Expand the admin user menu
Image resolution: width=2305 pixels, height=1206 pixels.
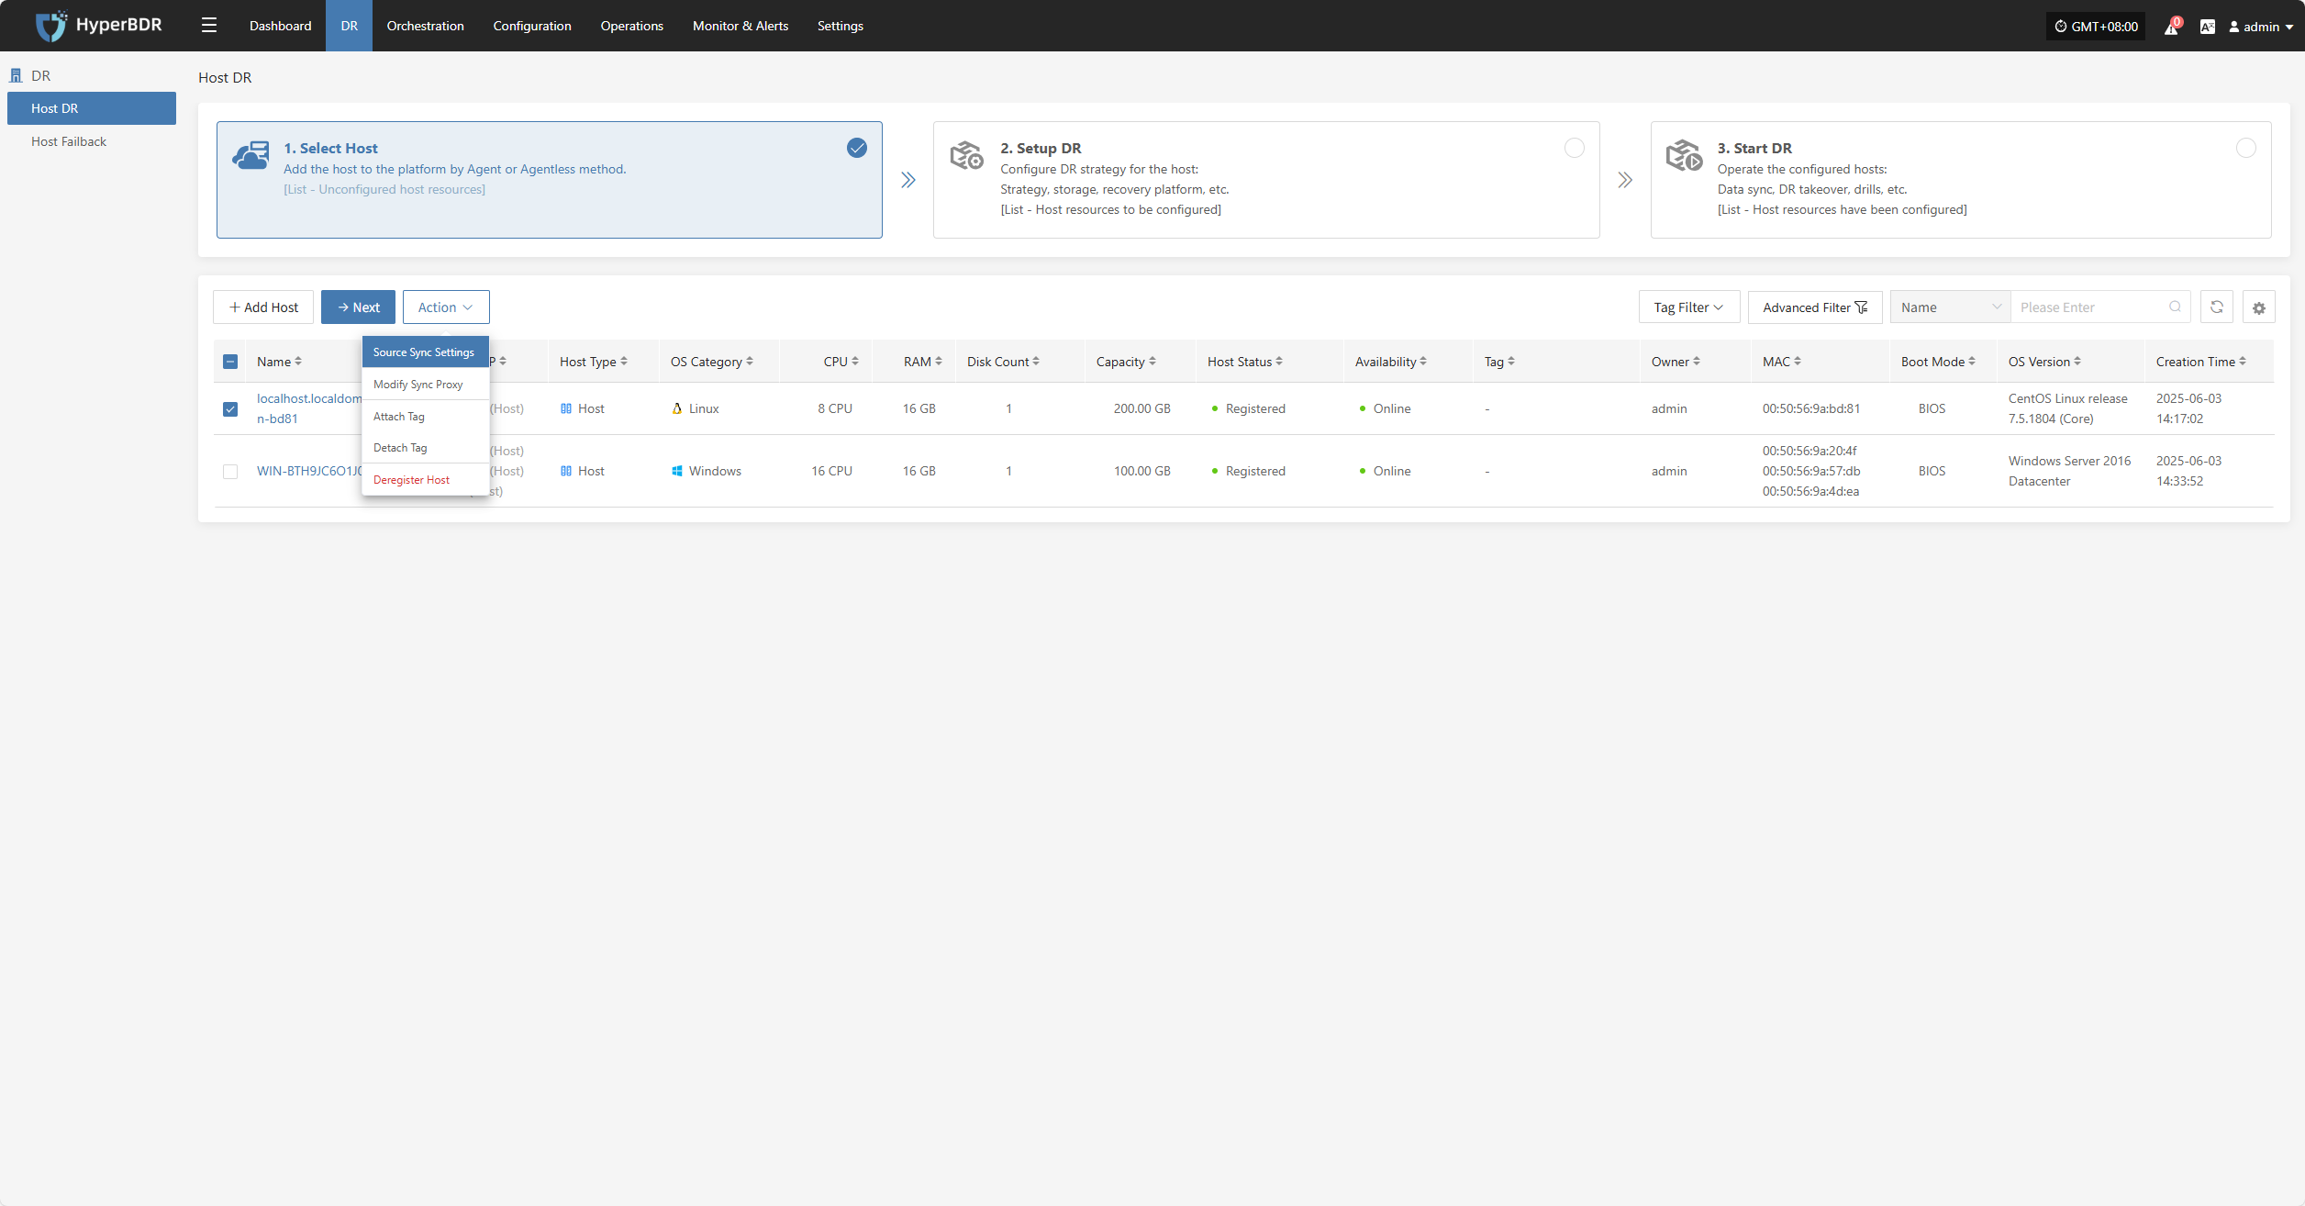click(2261, 27)
